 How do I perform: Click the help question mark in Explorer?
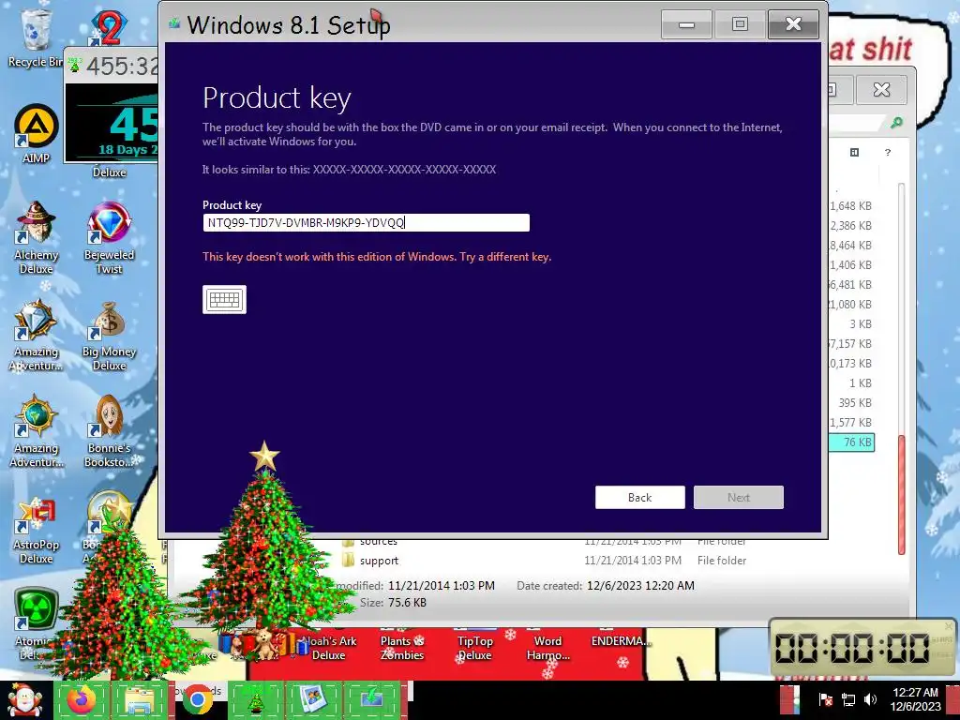(888, 153)
